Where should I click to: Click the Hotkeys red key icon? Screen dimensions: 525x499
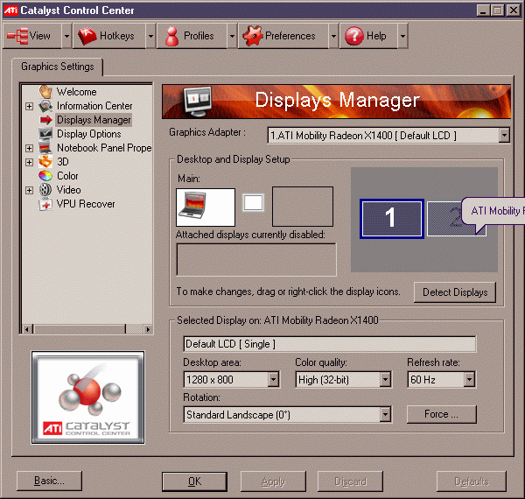87,36
